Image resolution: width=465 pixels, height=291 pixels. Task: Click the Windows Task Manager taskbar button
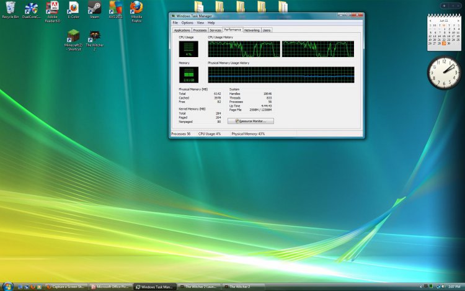coord(155,287)
